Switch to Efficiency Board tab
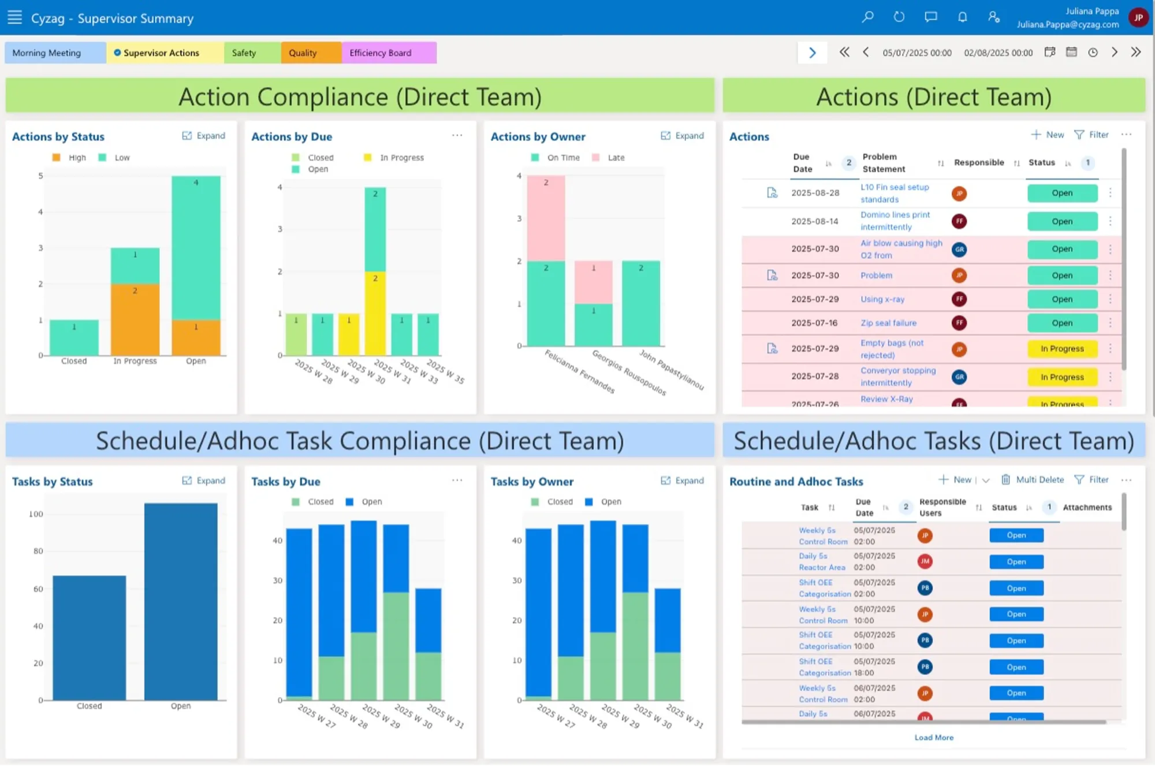 389,53
